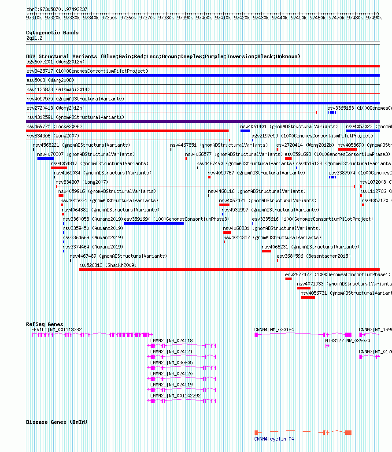The width and height of the screenshot is (392, 452).
Task: Click nsv469775 (Locke2006) variant label
Action: [54, 126]
